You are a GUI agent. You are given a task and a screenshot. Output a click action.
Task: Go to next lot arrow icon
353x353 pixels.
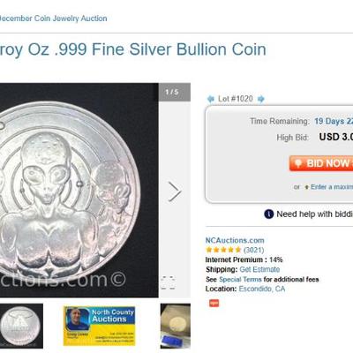point(260,99)
